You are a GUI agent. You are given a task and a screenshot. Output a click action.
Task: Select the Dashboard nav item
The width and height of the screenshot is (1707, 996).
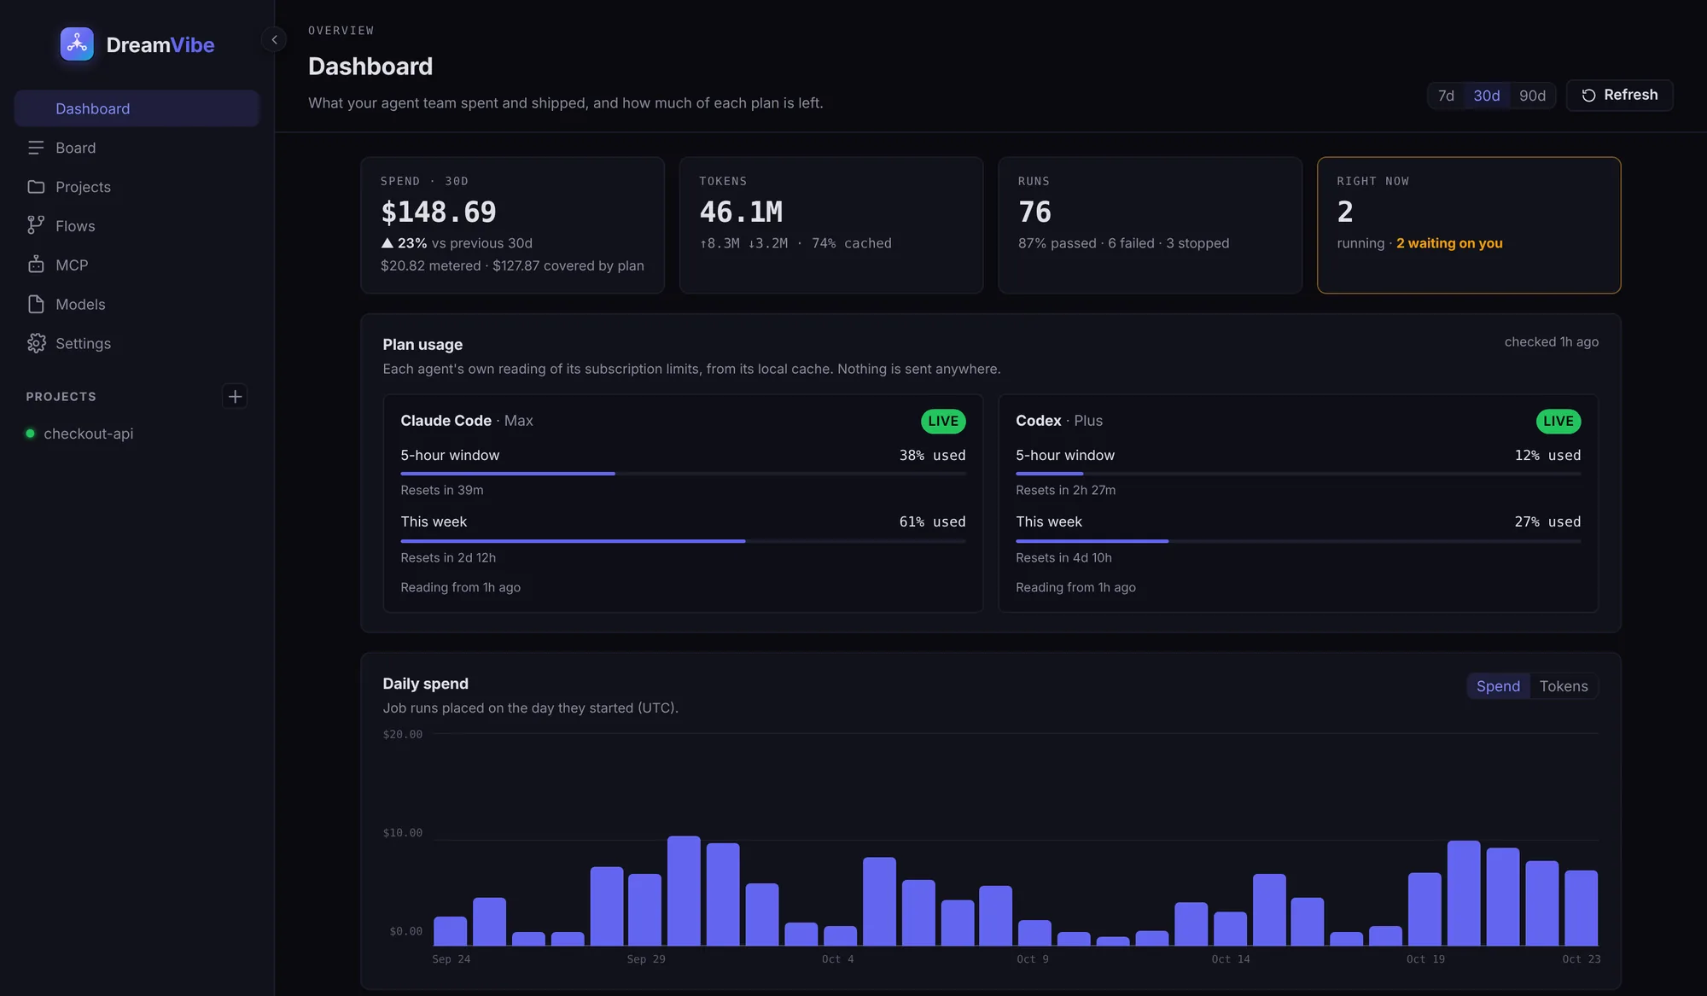[x=137, y=108]
